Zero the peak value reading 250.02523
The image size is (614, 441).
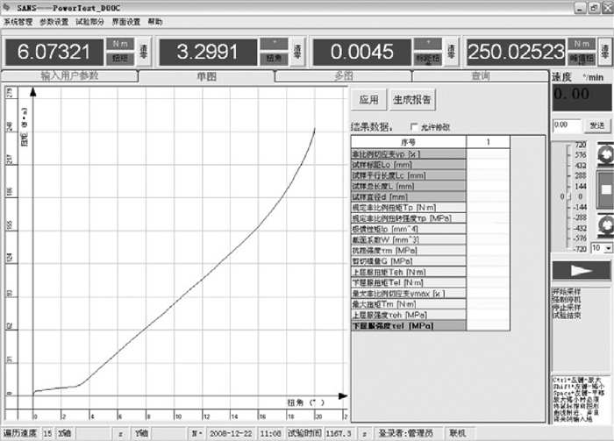(x=604, y=51)
